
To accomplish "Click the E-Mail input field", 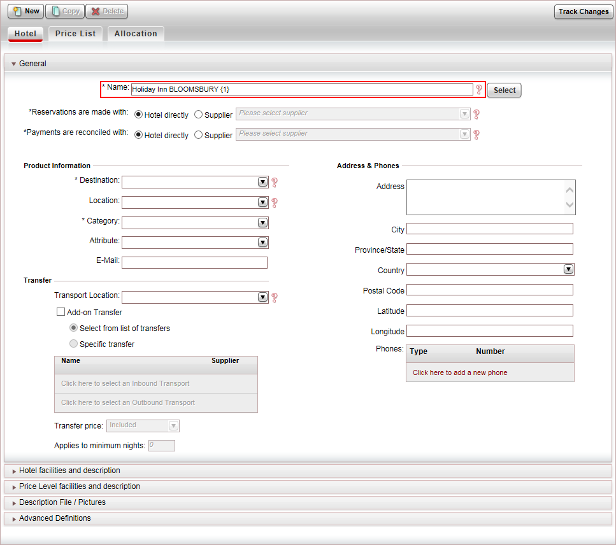I will [x=194, y=263].
